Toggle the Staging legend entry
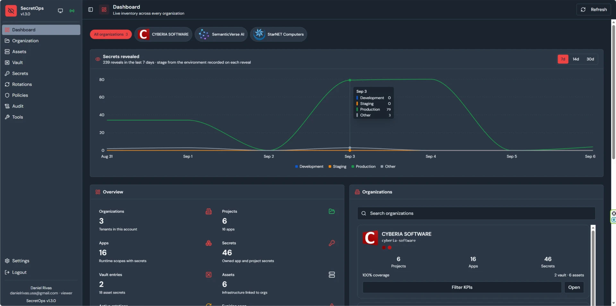 point(337,166)
